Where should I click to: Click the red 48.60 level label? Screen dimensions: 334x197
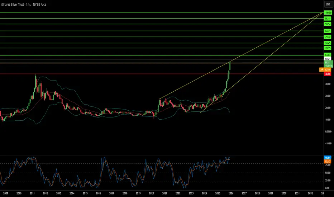(328, 74)
